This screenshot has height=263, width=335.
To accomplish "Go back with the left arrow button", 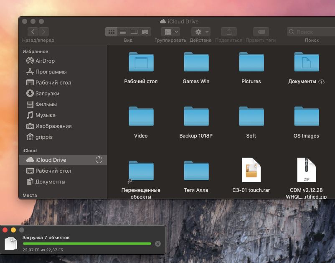I will coord(33,32).
